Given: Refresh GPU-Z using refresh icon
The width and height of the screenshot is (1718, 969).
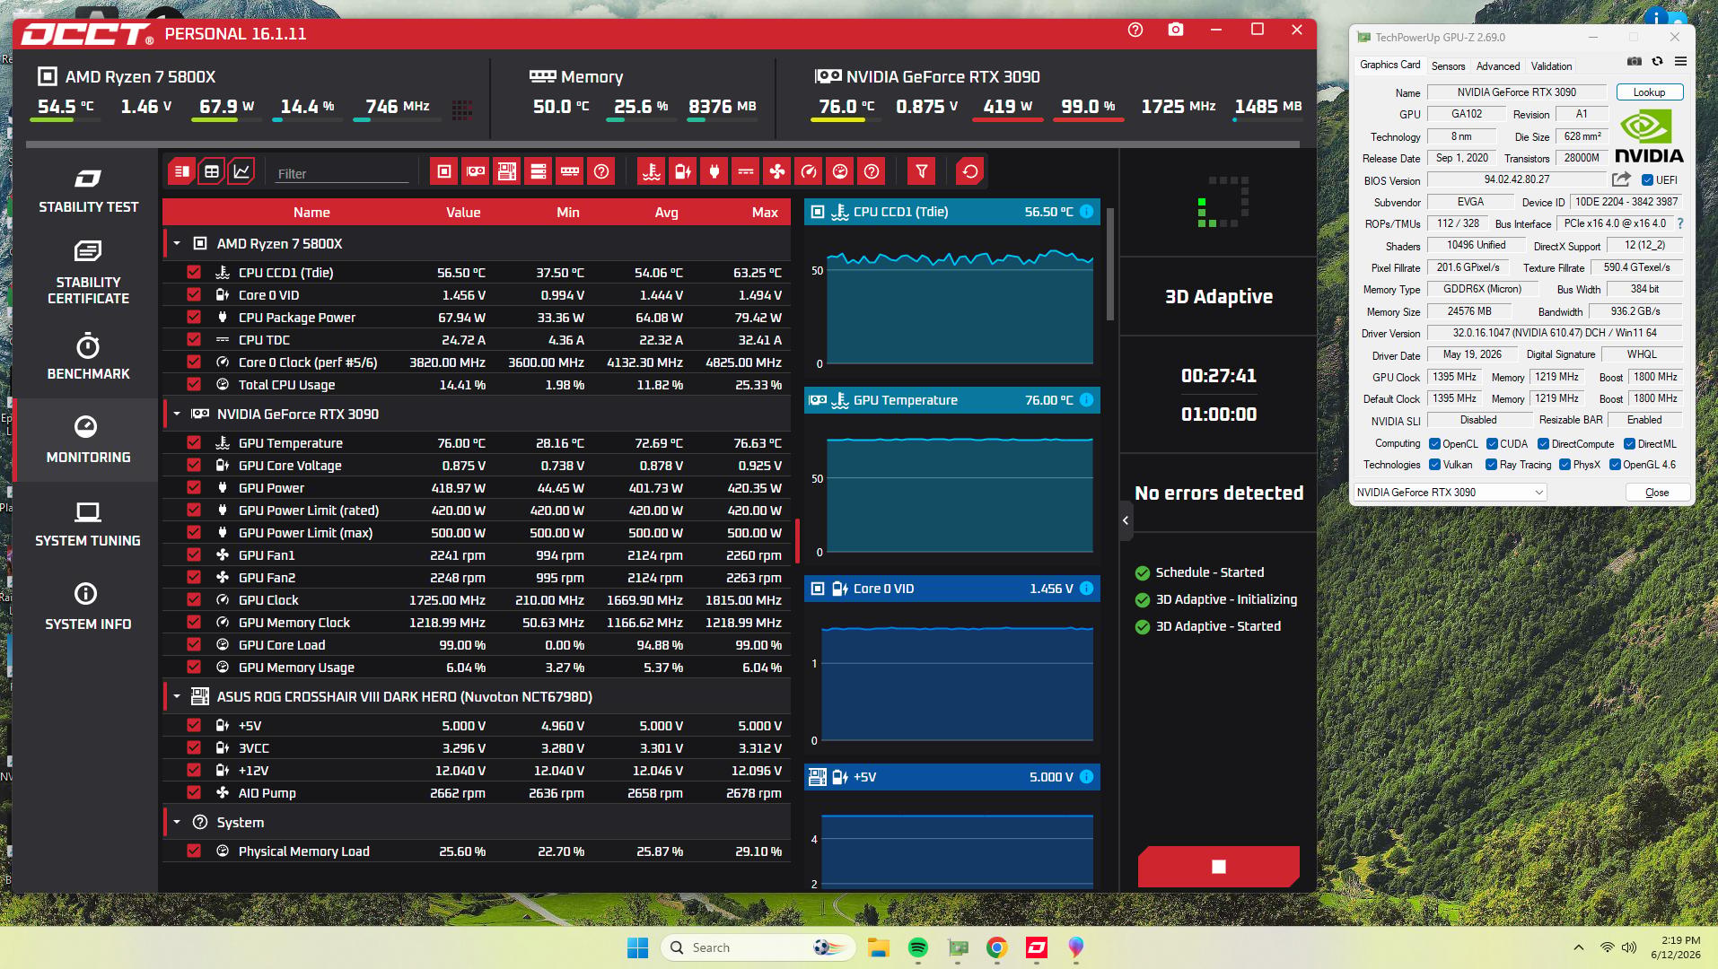Looking at the screenshot, I should coord(1658,61).
